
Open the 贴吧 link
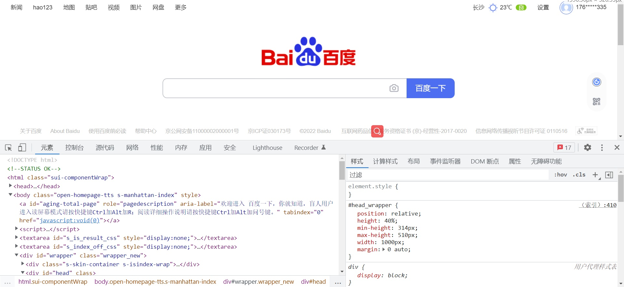91,7
